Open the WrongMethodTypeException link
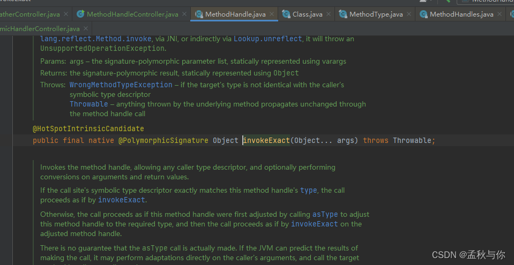Viewport: 514px width, 265px height. click(x=121, y=85)
